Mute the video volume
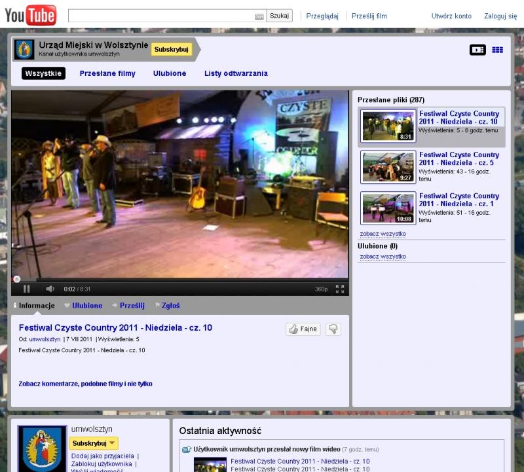This screenshot has height=472, width=524. 50,289
